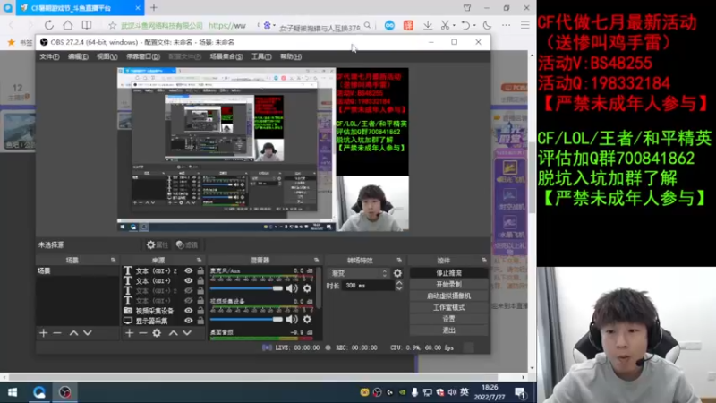The image size is (716, 403).
Task: Click the 工作室模式 button
Action: (x=448, y=307)
